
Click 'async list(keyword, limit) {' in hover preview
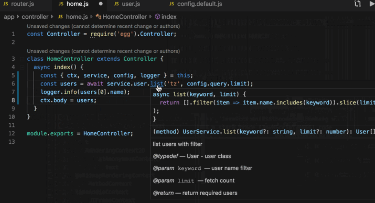pyautogui.click(x=199, y=94)
